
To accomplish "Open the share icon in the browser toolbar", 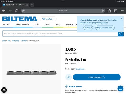I will pyautogui.click(x=109, y=11).
